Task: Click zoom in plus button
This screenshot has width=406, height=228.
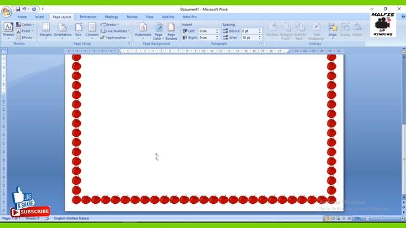Action: [402, 218]
